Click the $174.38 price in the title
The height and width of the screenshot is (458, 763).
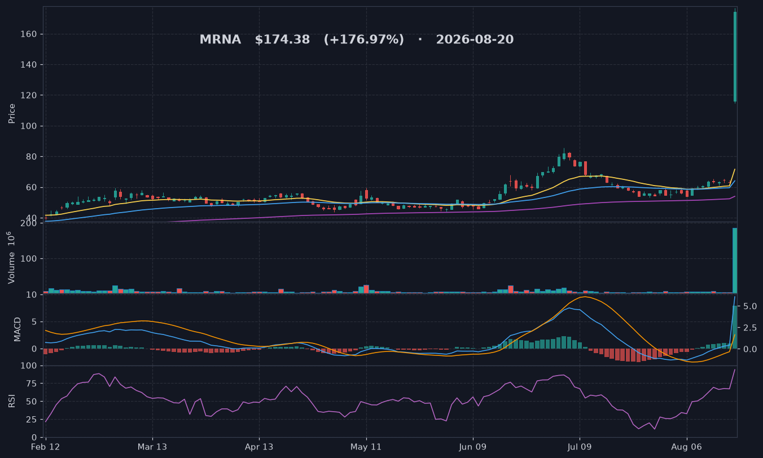(282, 40)
